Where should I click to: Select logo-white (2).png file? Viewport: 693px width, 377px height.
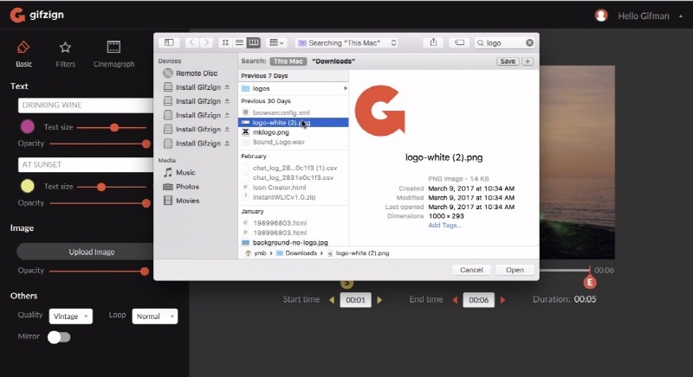click(294, 122)
